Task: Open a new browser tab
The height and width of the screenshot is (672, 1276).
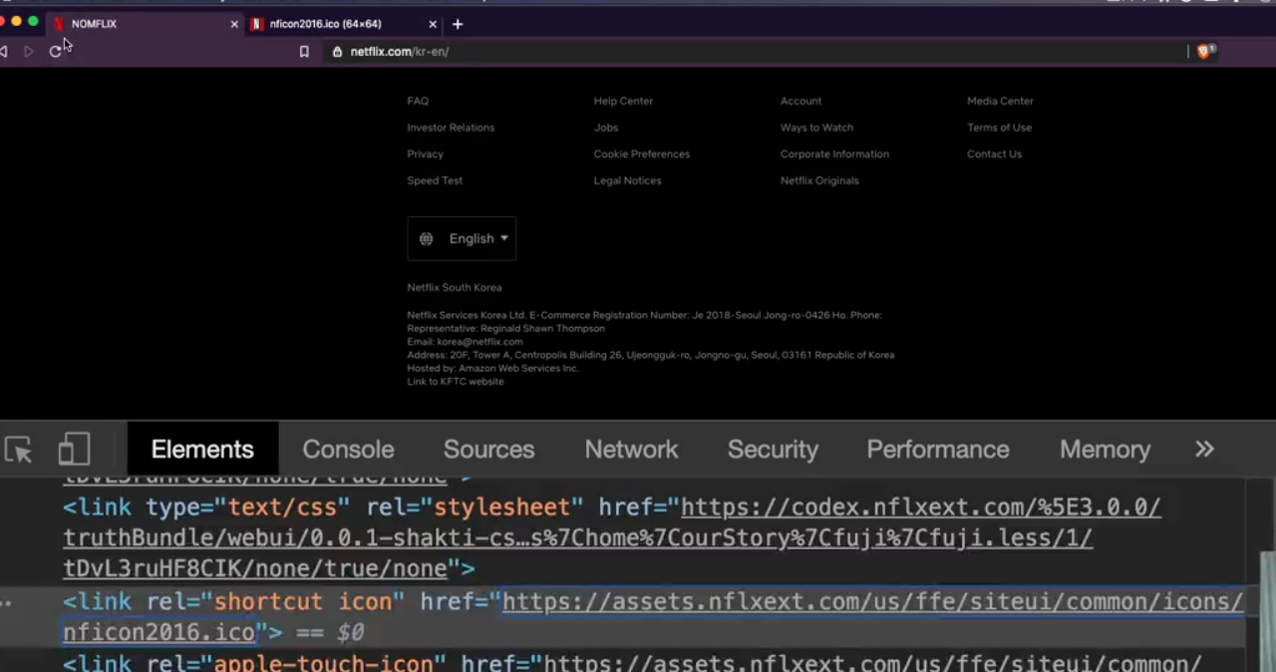Action: pos(458,24)
